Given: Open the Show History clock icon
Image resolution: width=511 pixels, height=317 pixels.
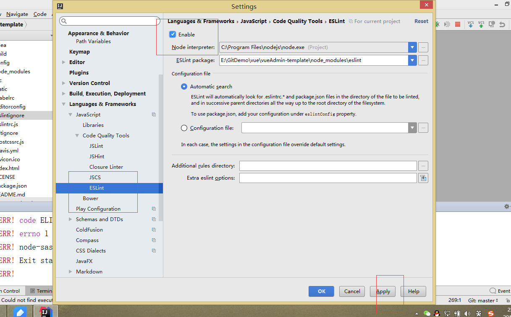Looking at the screenshot, I should tap(492, 25).
